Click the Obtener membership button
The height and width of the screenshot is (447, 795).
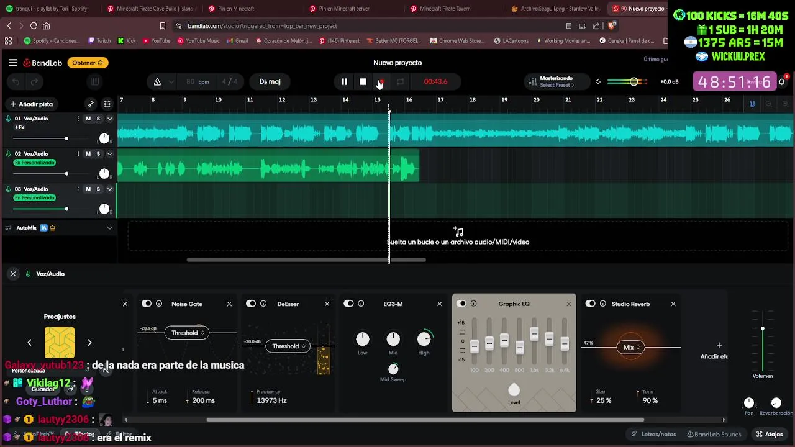click(88, 63)
